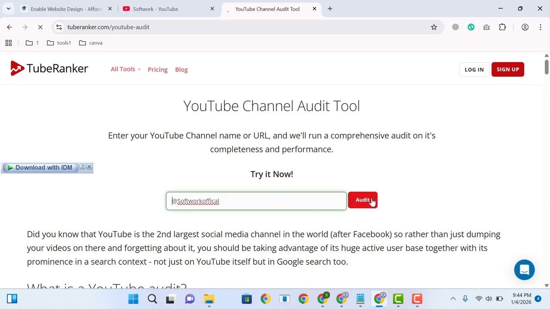This screenshot has height=309, width=550.
Task: Open the Extensions puzzle menu
Action: [x=502, y=27]
